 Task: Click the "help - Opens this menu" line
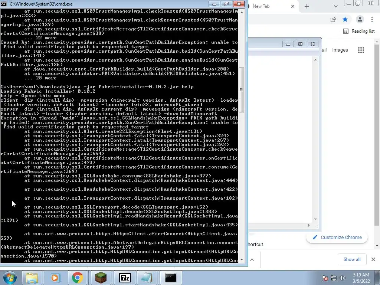pyautogui.click(x=33, y=96)
